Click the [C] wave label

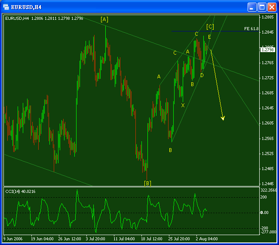[x=210, y=27]
